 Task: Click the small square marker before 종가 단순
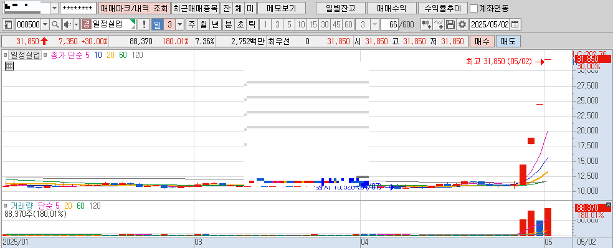(x=45, y=55)
